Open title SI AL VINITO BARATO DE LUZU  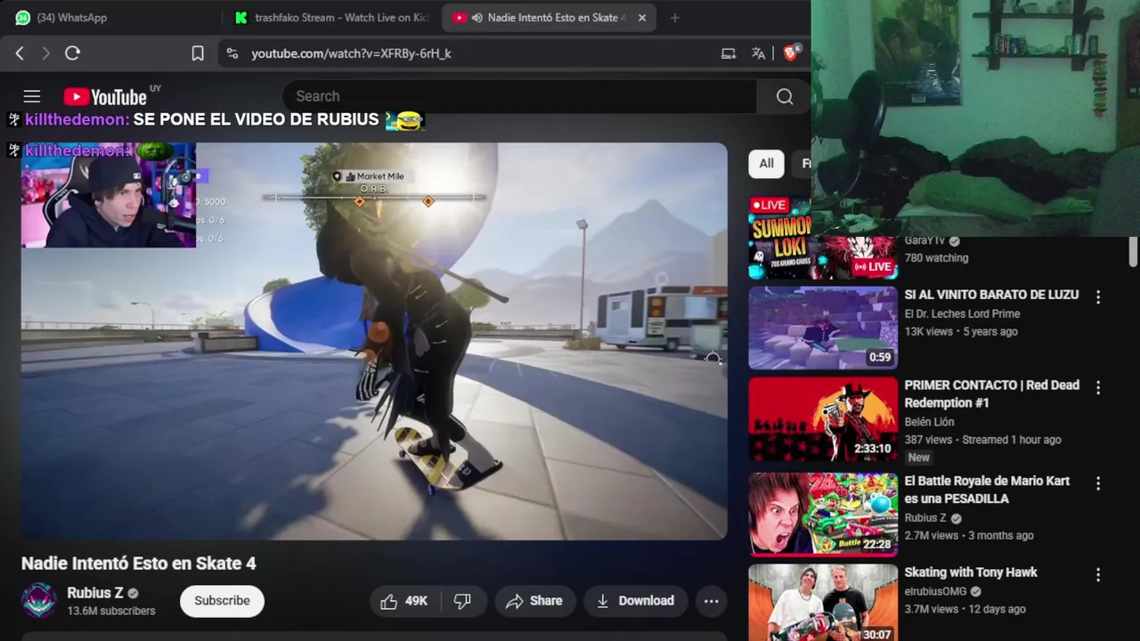(x=991, y=295)
